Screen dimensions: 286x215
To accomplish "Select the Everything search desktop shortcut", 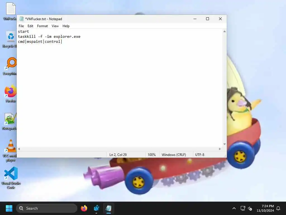I will coord(10,66).
